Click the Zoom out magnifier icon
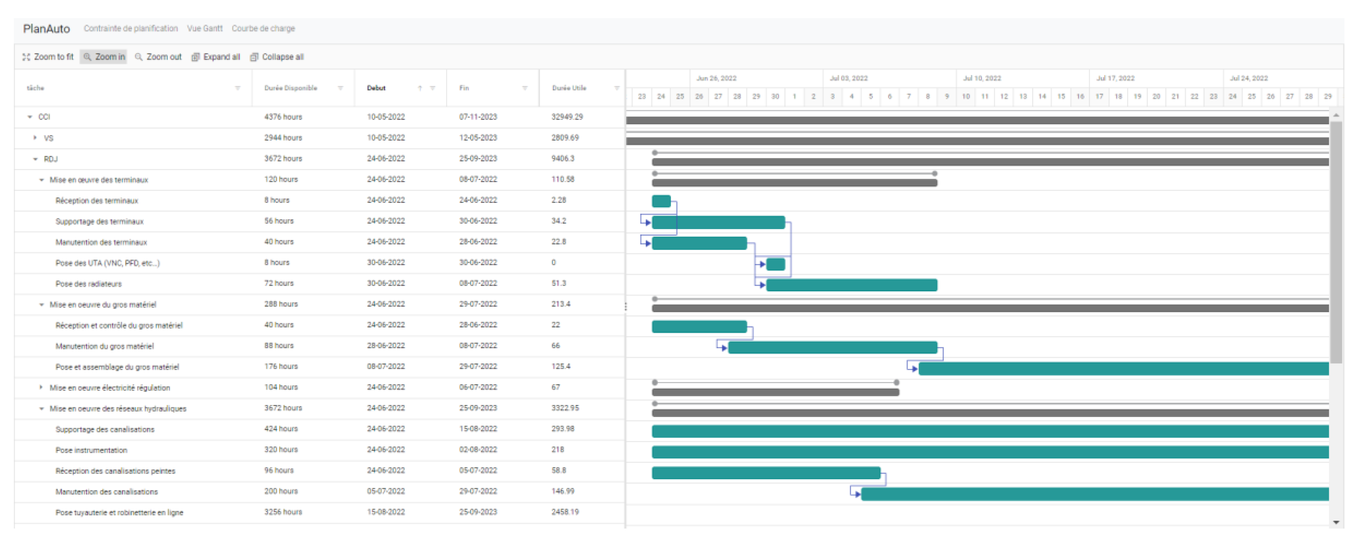The image size is (1355, 546). [139, 57]
